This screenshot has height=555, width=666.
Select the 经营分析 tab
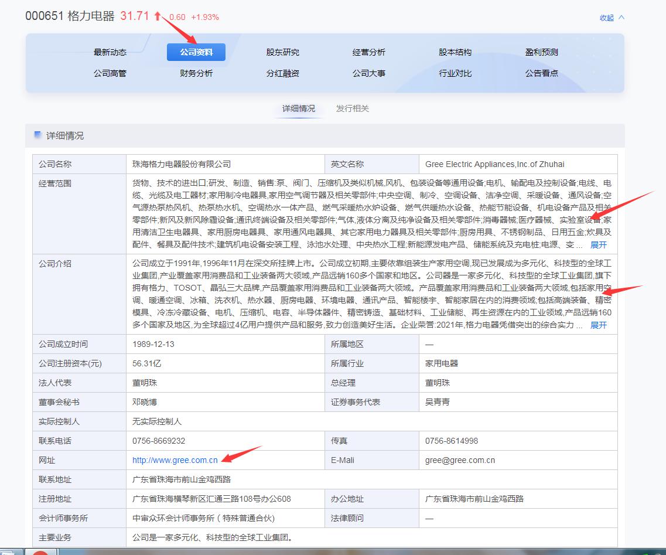click(369, 52)
